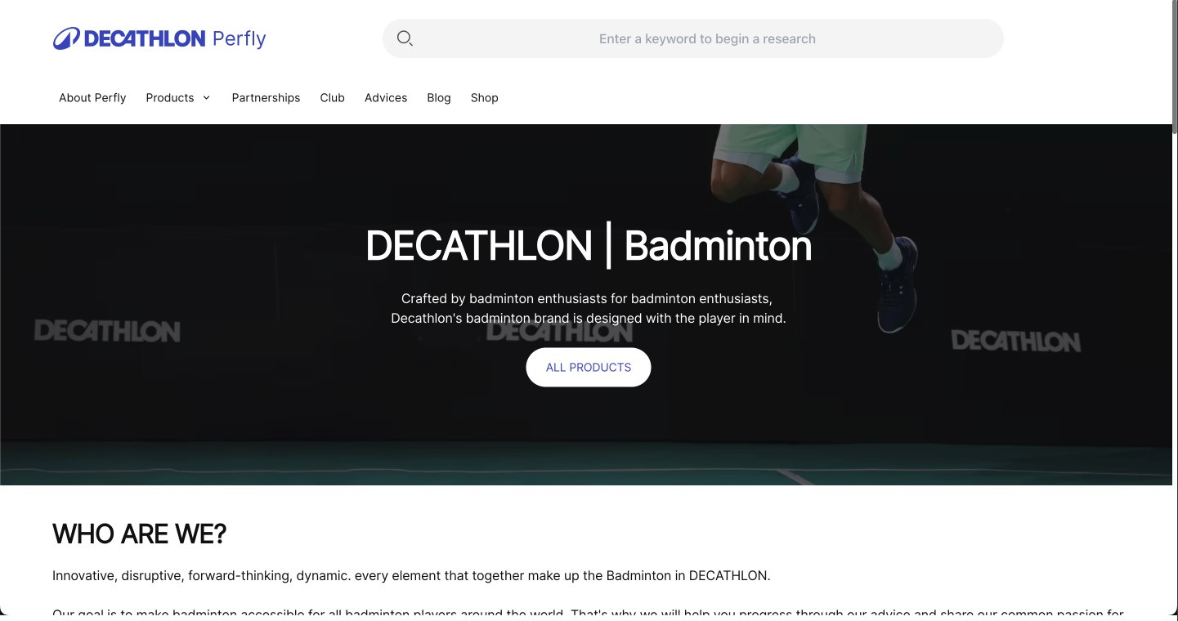The image size is (1178, 621).
Task: Open the Advices section
Action: tap(386, 98)
